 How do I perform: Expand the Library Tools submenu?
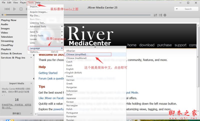click(x=46, y=36)
